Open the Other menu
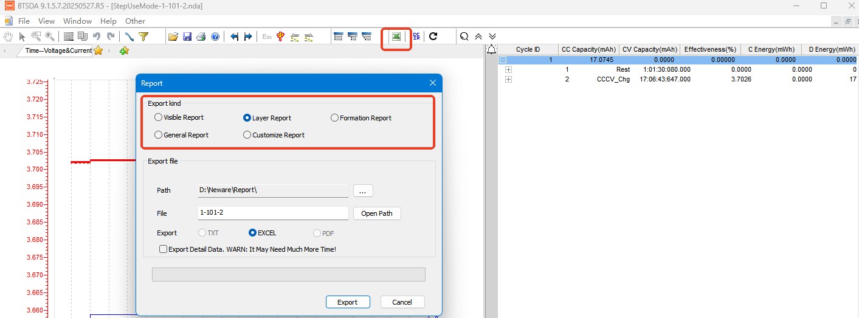859x318 pixels. click(x=135, y=21)
